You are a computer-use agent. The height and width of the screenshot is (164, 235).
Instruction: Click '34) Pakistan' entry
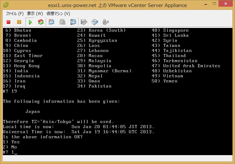coord(94,86)
